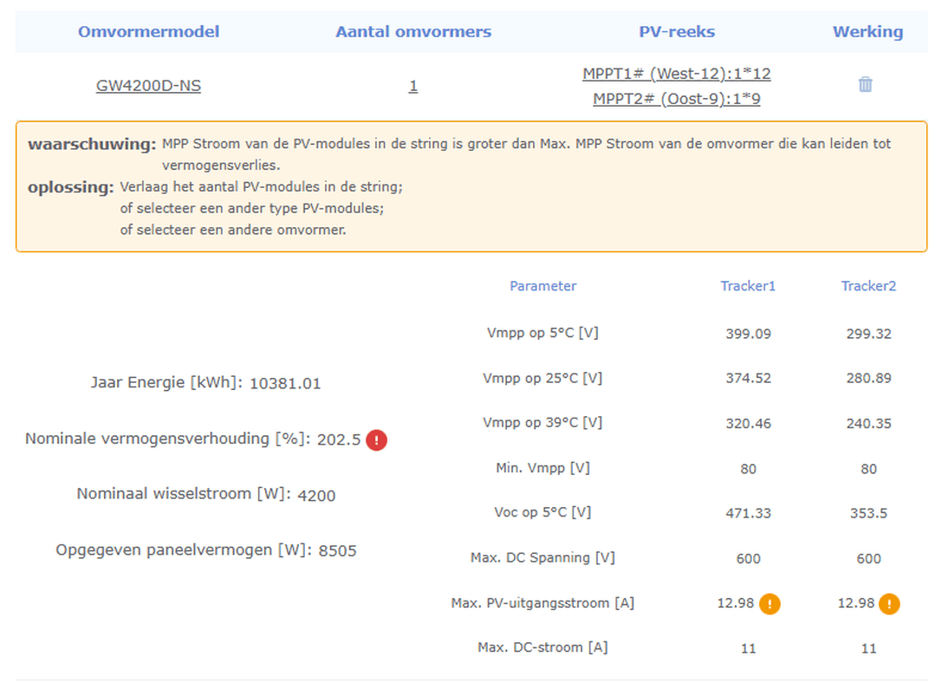This screenshot has width=942, height=683.
Task: Click the Max. PV-uitgangsstroom [A] row label
Action: click(542, 603)
